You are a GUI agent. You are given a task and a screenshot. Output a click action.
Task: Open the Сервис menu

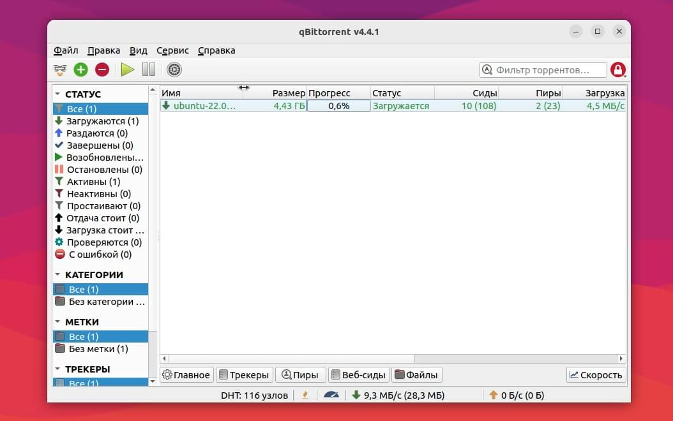pyautogui.click(x=172, y=50)
